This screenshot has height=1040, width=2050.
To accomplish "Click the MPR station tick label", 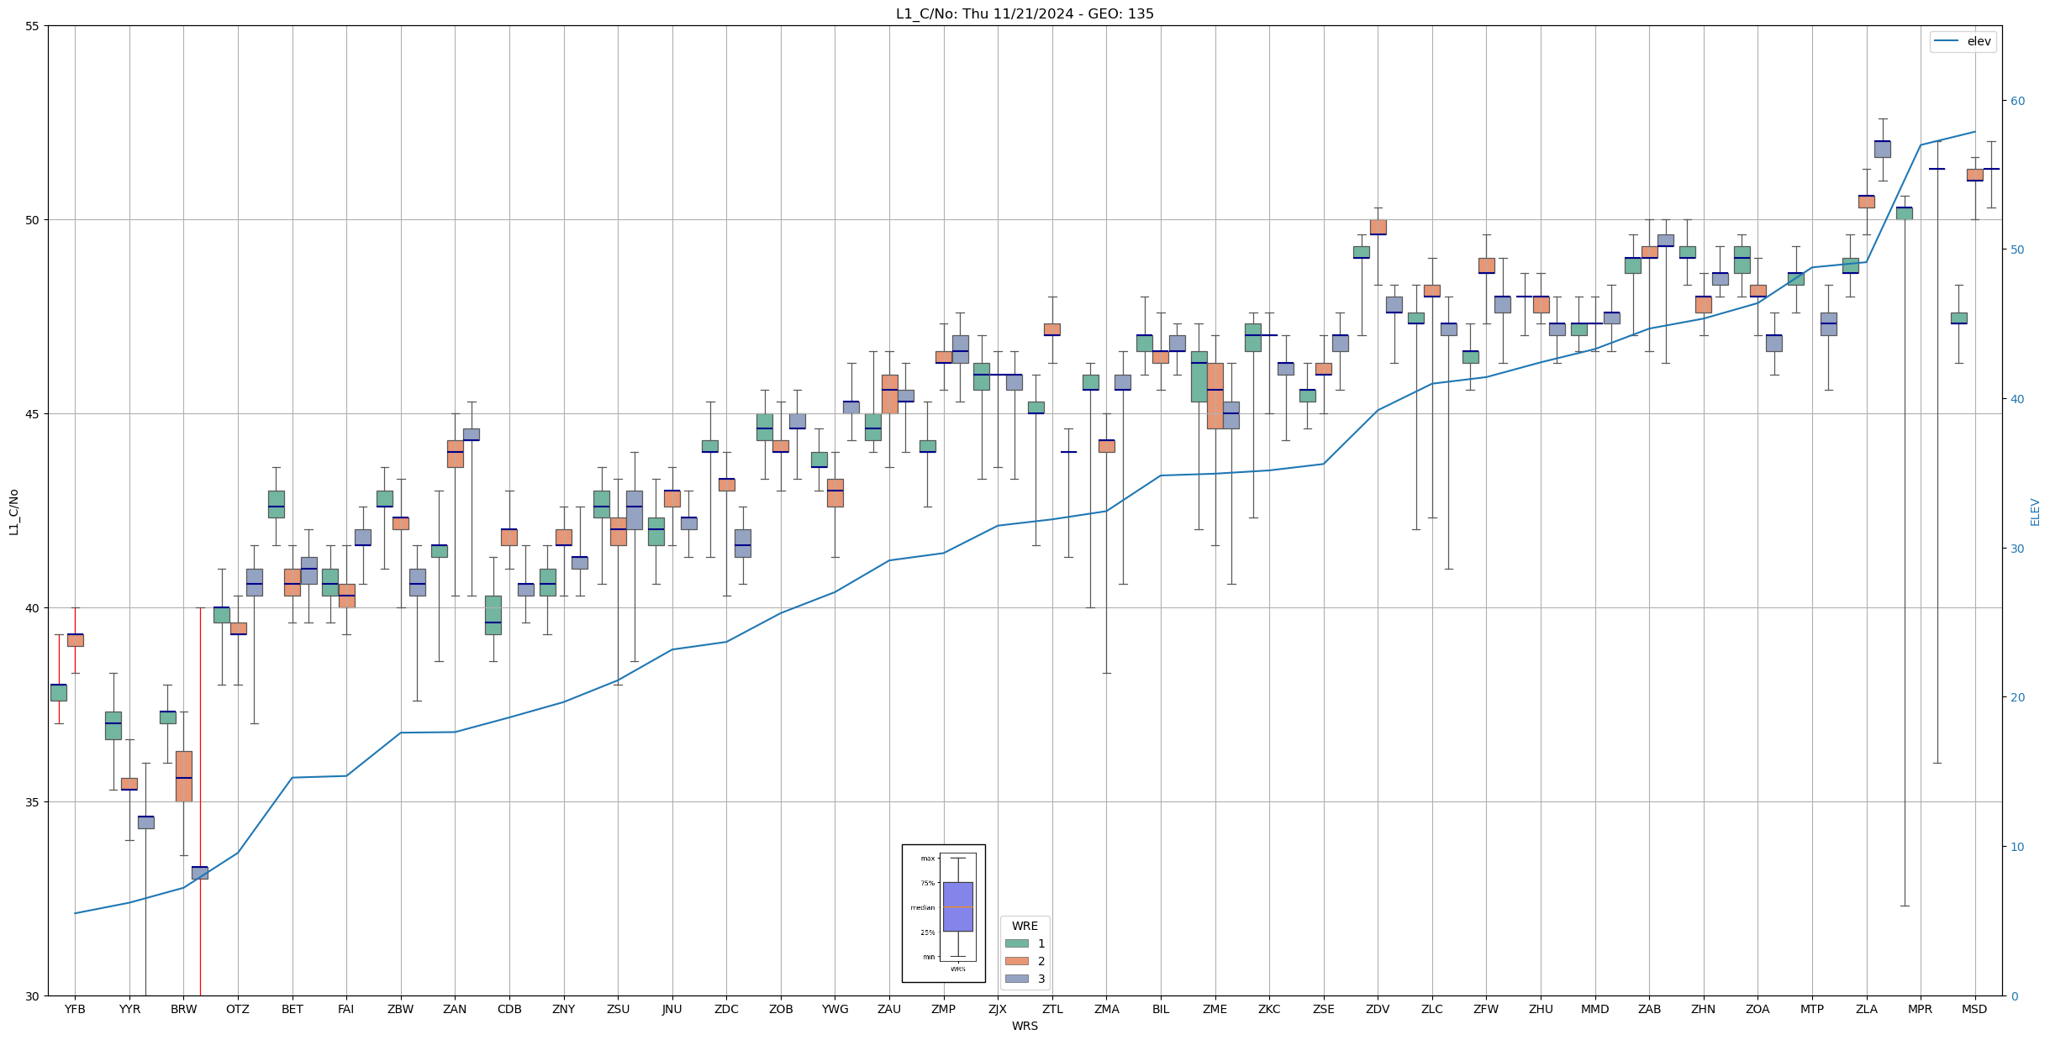I will pos(1920,1009).
